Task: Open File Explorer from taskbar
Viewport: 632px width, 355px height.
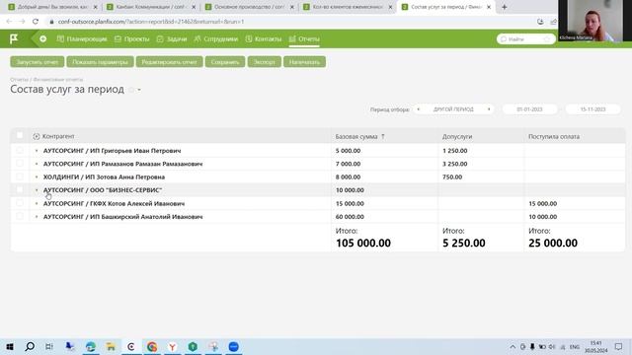Action: point(111,346)
